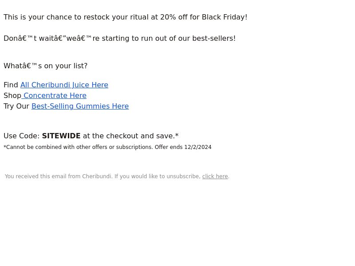The height and width of the screenshot is (266, 355).
Task: Visit the Best-Selling Gummies Here link
Action: tap(80, 106)
